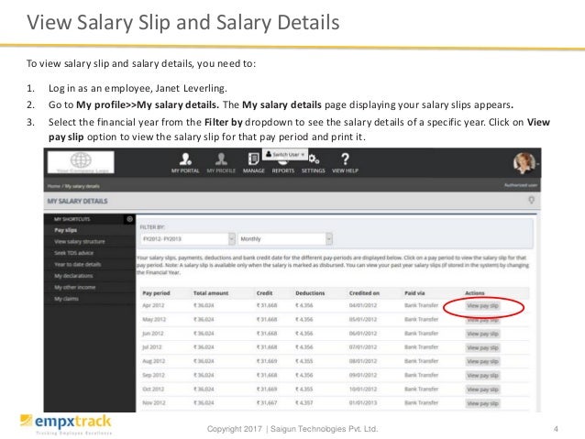Collapse the My Shortcuts panel icon
The width and height of the screenshot is (585, 439).
tap(129, 219)
